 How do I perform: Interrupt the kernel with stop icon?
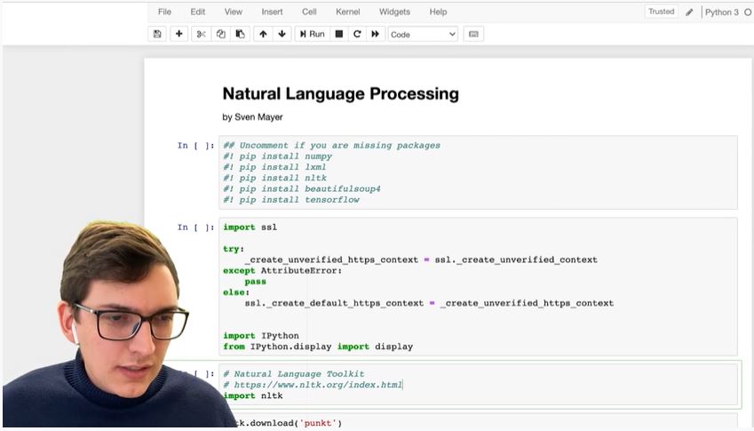tap(338, 34)
